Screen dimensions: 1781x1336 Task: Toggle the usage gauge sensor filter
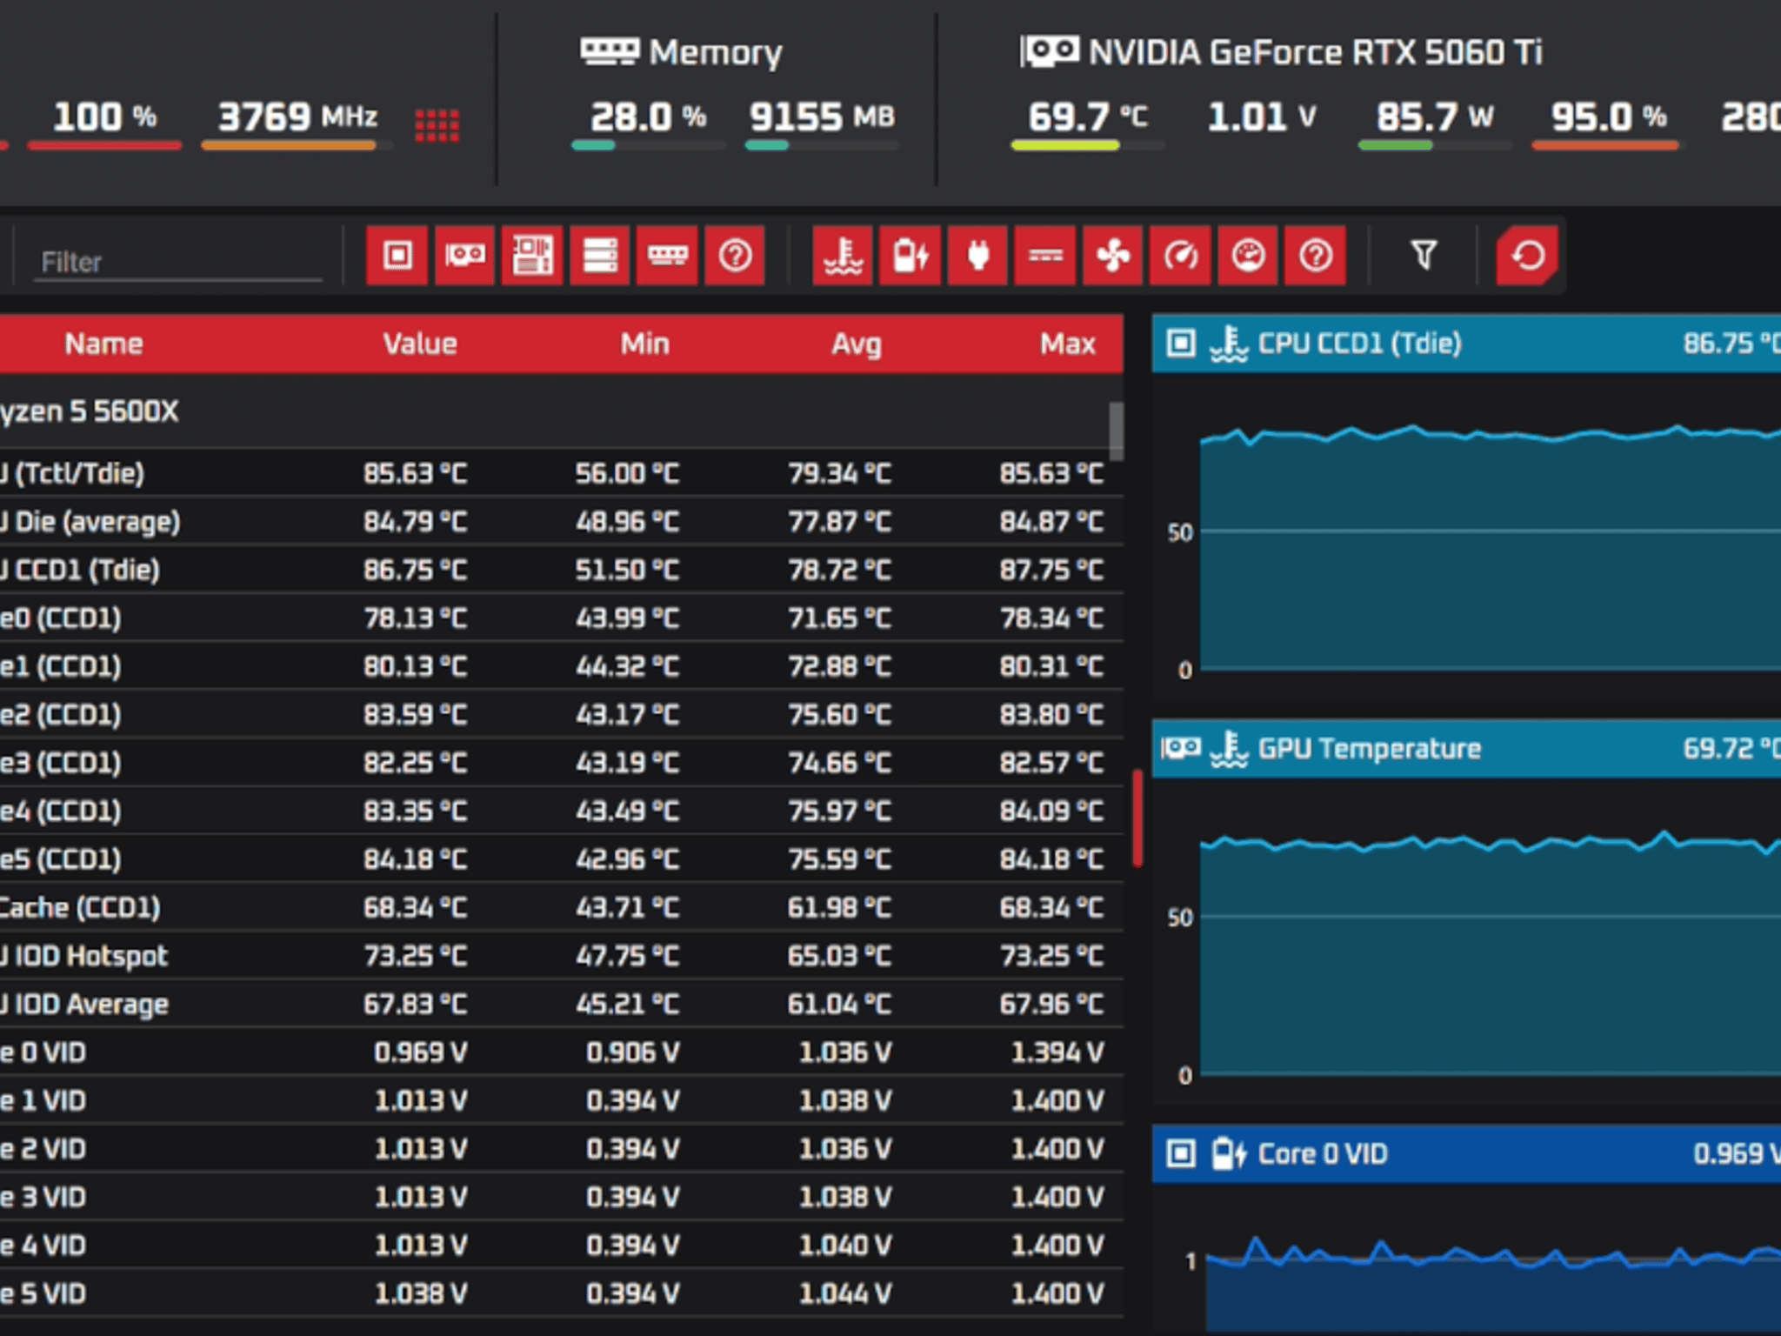(1248, 256)
